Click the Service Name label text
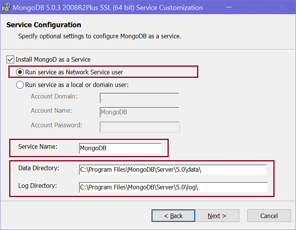 (38, 146)
